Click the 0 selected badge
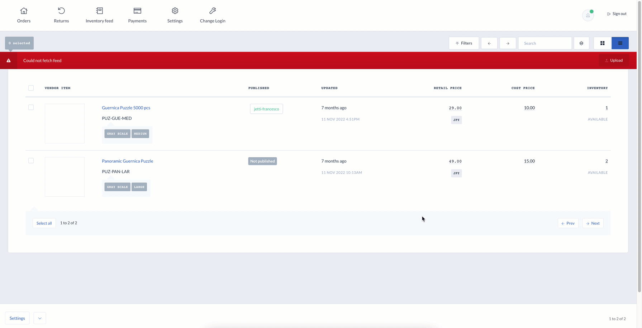 click(x=19, y=43)
